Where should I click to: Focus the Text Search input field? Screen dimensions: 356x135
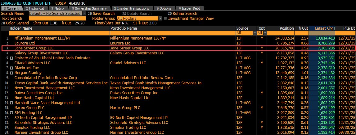(57, 19)
